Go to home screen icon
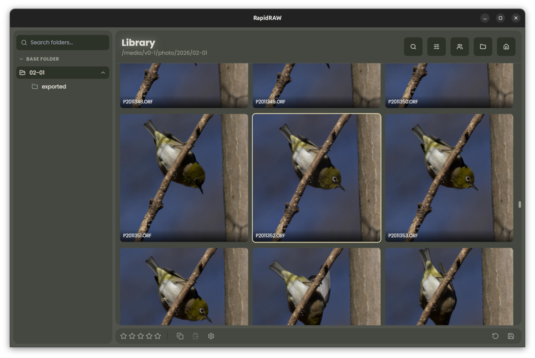Screen dimensions: 535x358 tap(506, 47)
